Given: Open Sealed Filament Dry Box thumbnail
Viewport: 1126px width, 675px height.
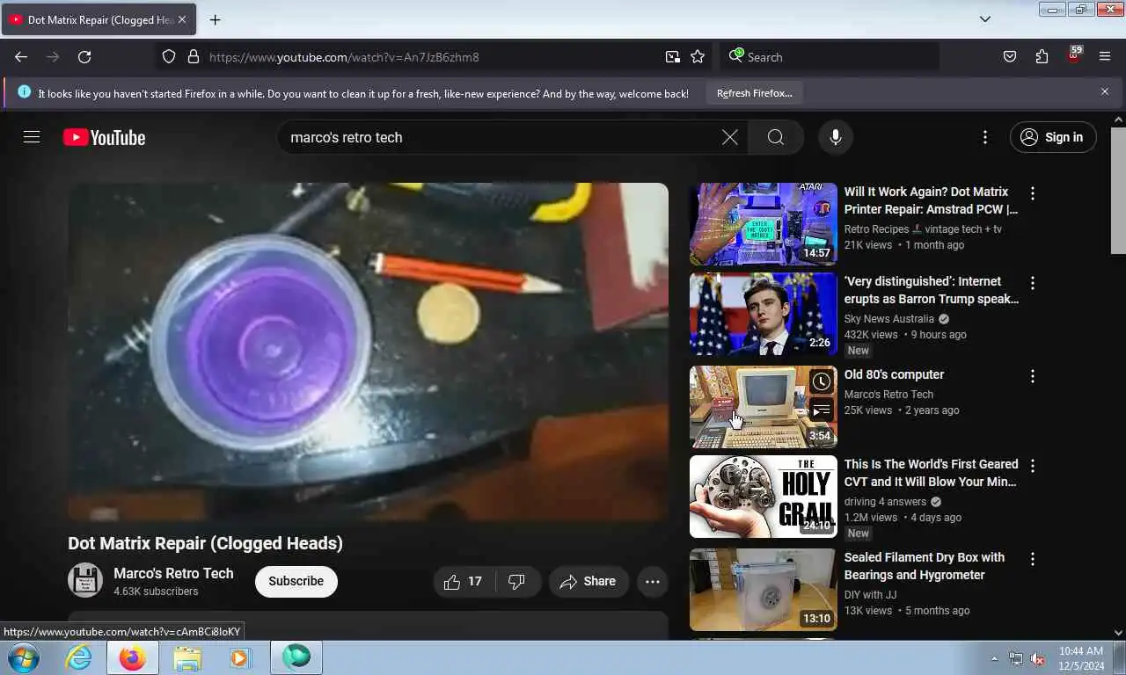Looking at the screenshot, I should (x=763, y=590).
